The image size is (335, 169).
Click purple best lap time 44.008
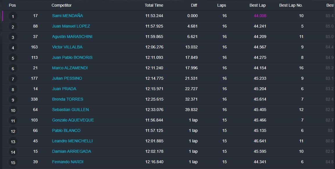coord(260,16)
